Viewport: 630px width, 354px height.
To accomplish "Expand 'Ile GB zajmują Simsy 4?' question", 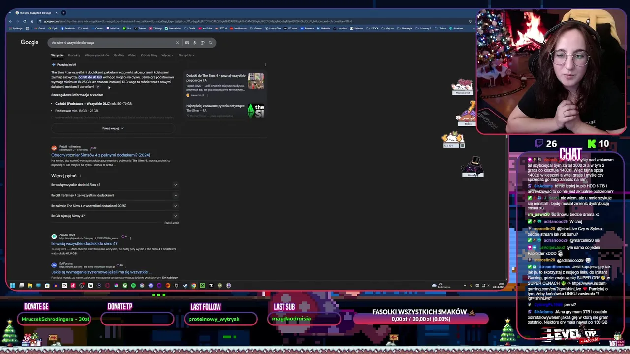I will [115, 216].
